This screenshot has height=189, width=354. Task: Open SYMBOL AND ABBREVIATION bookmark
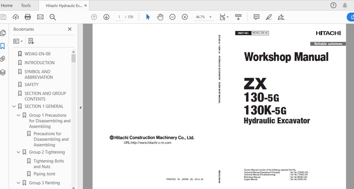pos(39,75)
